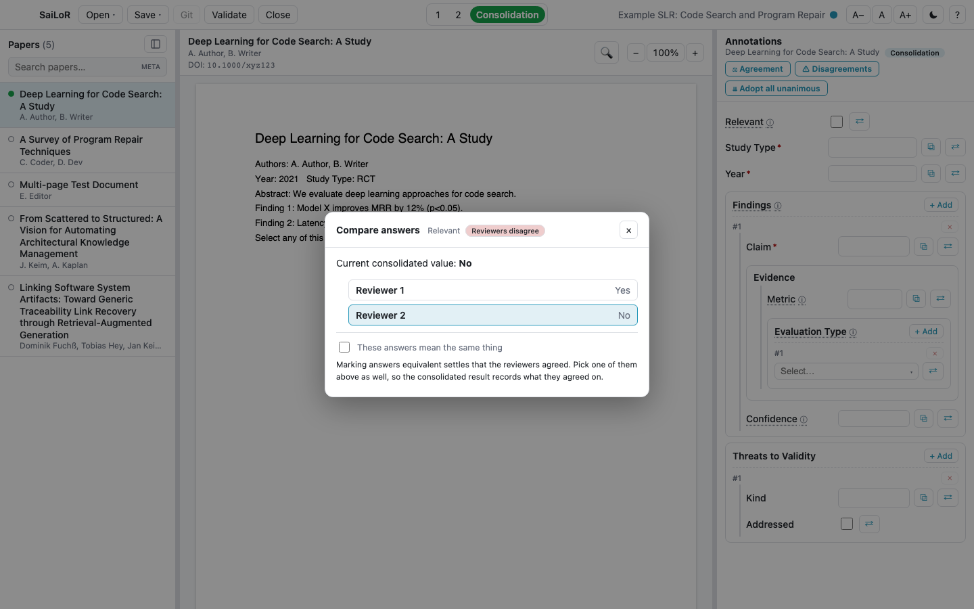Click the Git toolbar button
This screenshot has width=974, height=609.
[187, 15]
